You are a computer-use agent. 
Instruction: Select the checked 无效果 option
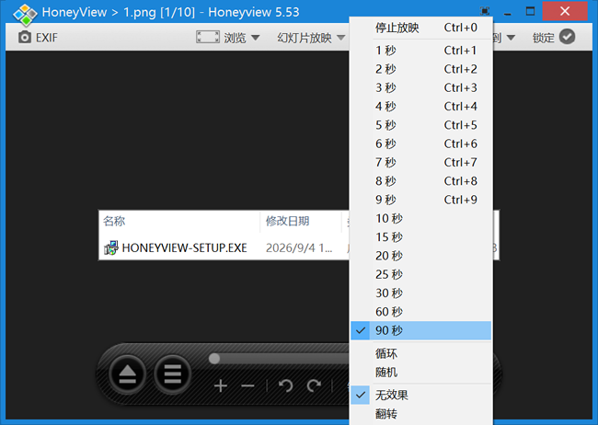[x=421, y=395]
